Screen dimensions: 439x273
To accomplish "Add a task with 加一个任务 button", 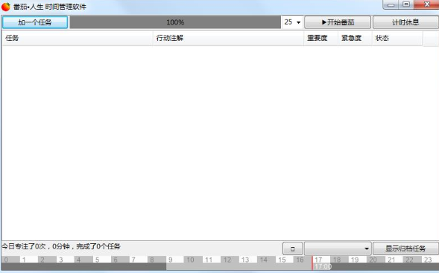I will pyautogui.click(x=35, y=22).
